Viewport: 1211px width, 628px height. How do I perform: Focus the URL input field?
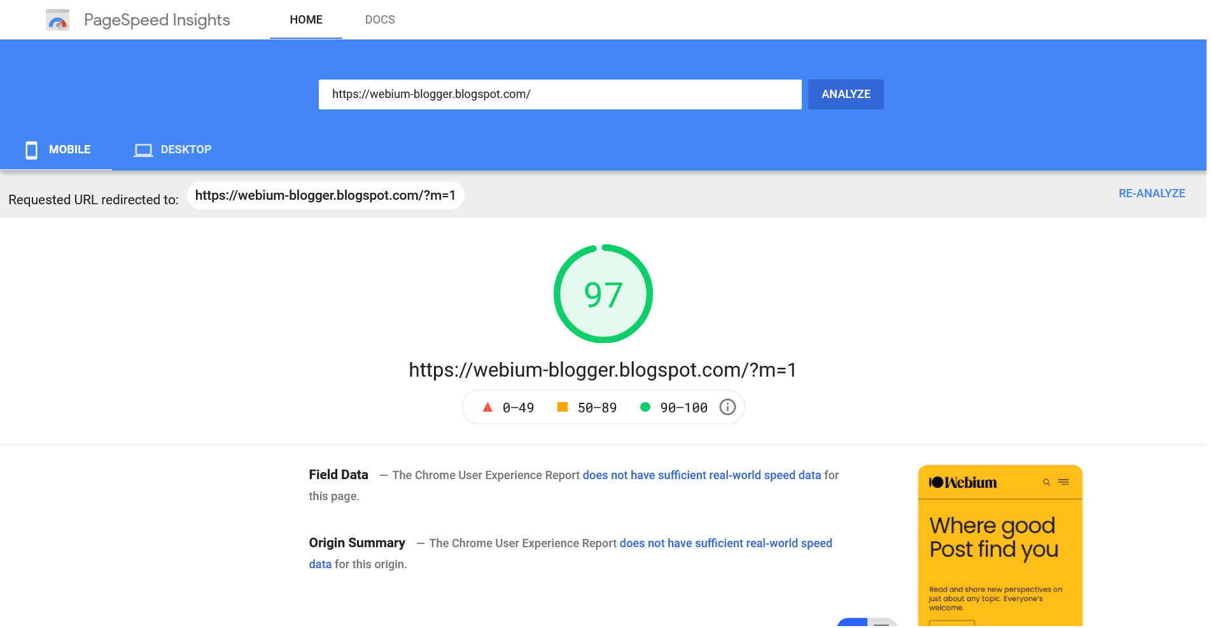point(560,94)
